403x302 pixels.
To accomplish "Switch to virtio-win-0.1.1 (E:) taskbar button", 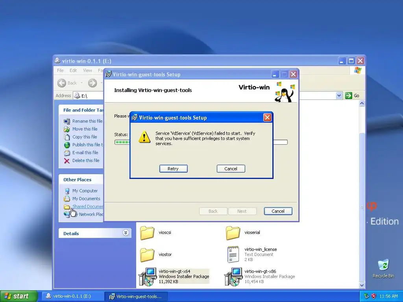I will (73, 296).
